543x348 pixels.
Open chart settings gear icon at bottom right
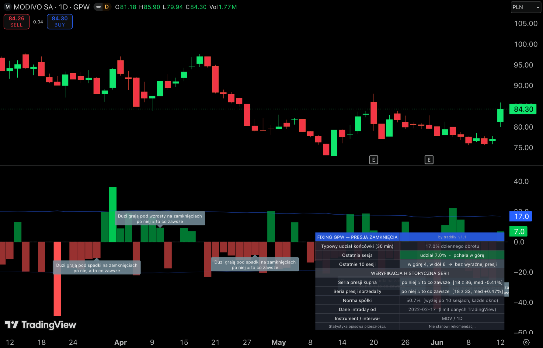pos(526,342)
